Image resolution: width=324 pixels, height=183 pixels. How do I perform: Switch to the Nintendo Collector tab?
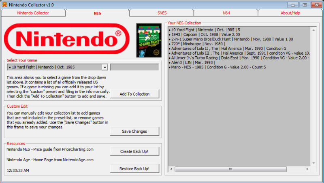click(x=33, y=13)
